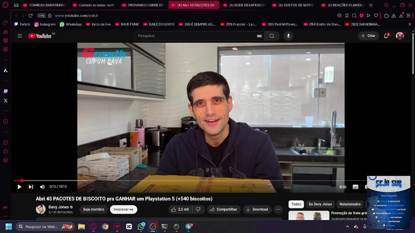Screen dimensions: 415x233
Task: Open the red ad blocker shield icon
Action: pos(362,16)
